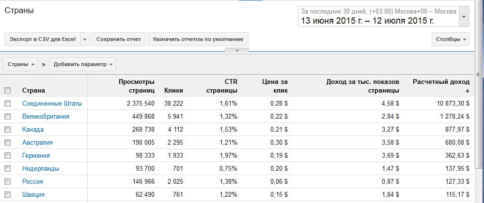The height and width of the screenshot is (203, 484).
Task: Check the Соединенные Штаты row checkbox
Action: click(7, 104)
